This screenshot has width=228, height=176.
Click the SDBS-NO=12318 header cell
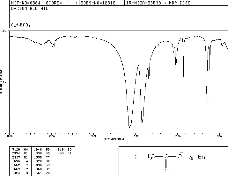98,3
